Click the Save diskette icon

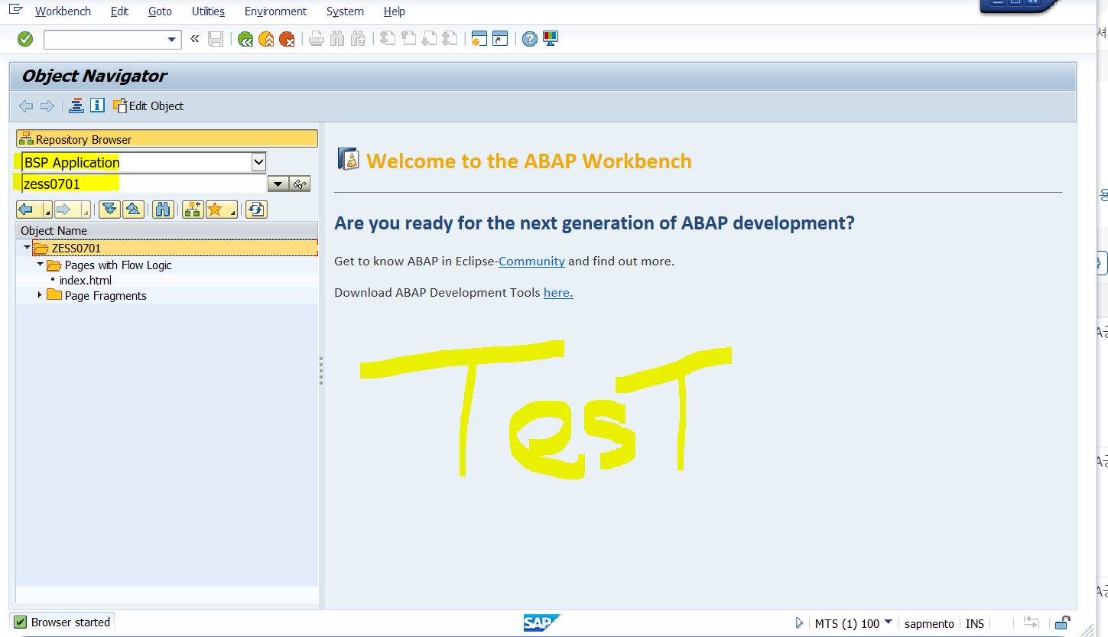(x=216, y=39)
